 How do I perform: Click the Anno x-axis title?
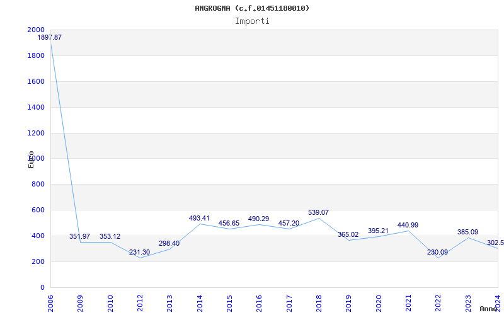click(x=488, y=309)
